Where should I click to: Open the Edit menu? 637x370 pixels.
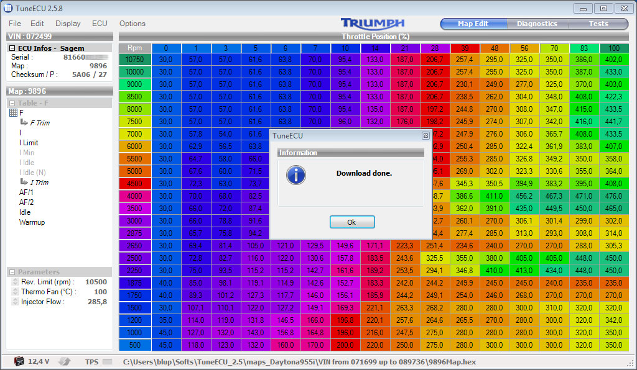[x=37, y=24]
